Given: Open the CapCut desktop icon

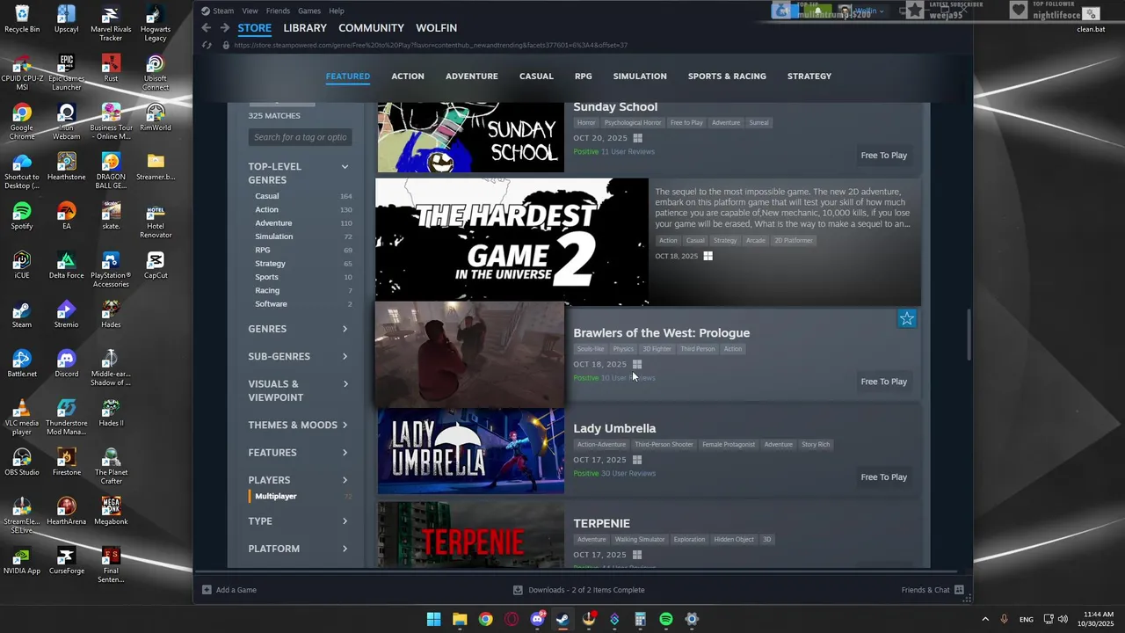Looking at the screenshot, I should click(x=156, y=265).
